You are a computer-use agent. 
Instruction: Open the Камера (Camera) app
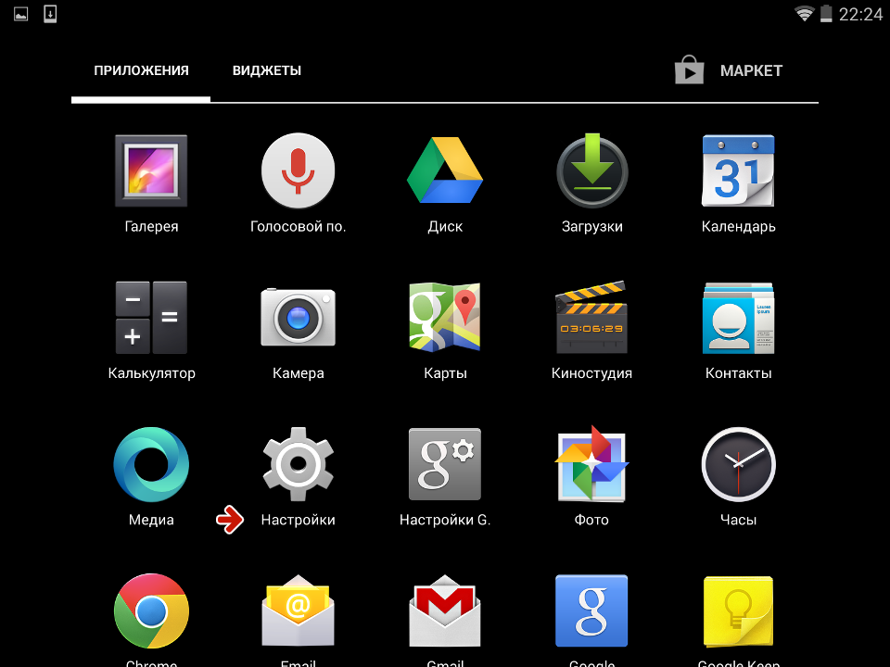(x=298, y=318)
